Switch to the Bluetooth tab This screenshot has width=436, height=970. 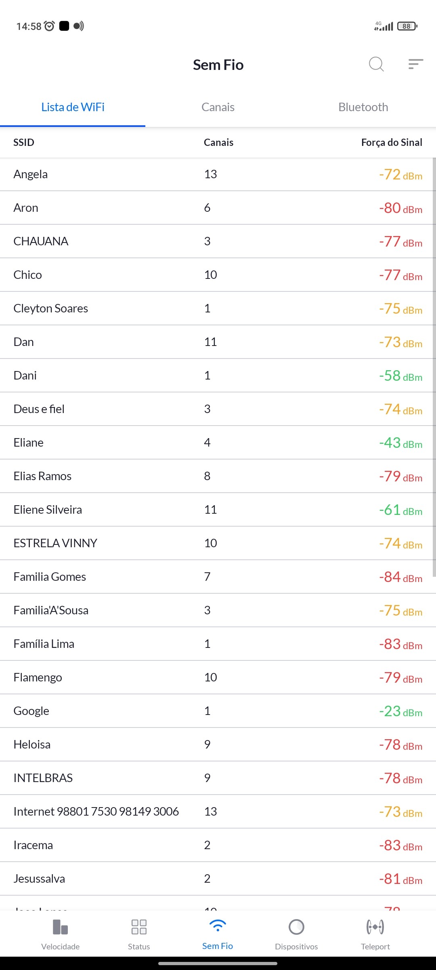click(363, 107)
